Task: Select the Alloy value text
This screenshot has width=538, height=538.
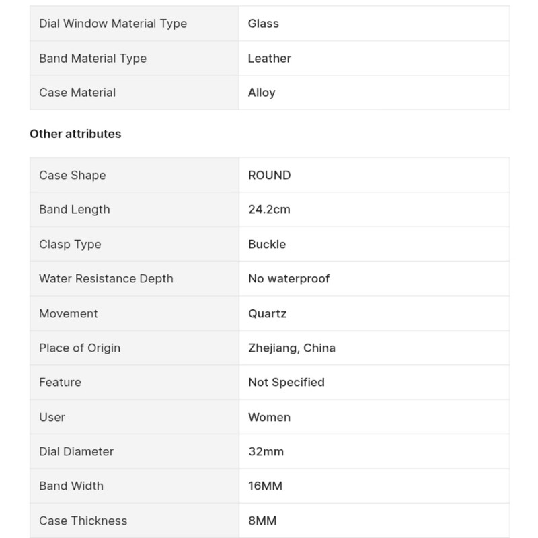Action: [x=262, y=93]
